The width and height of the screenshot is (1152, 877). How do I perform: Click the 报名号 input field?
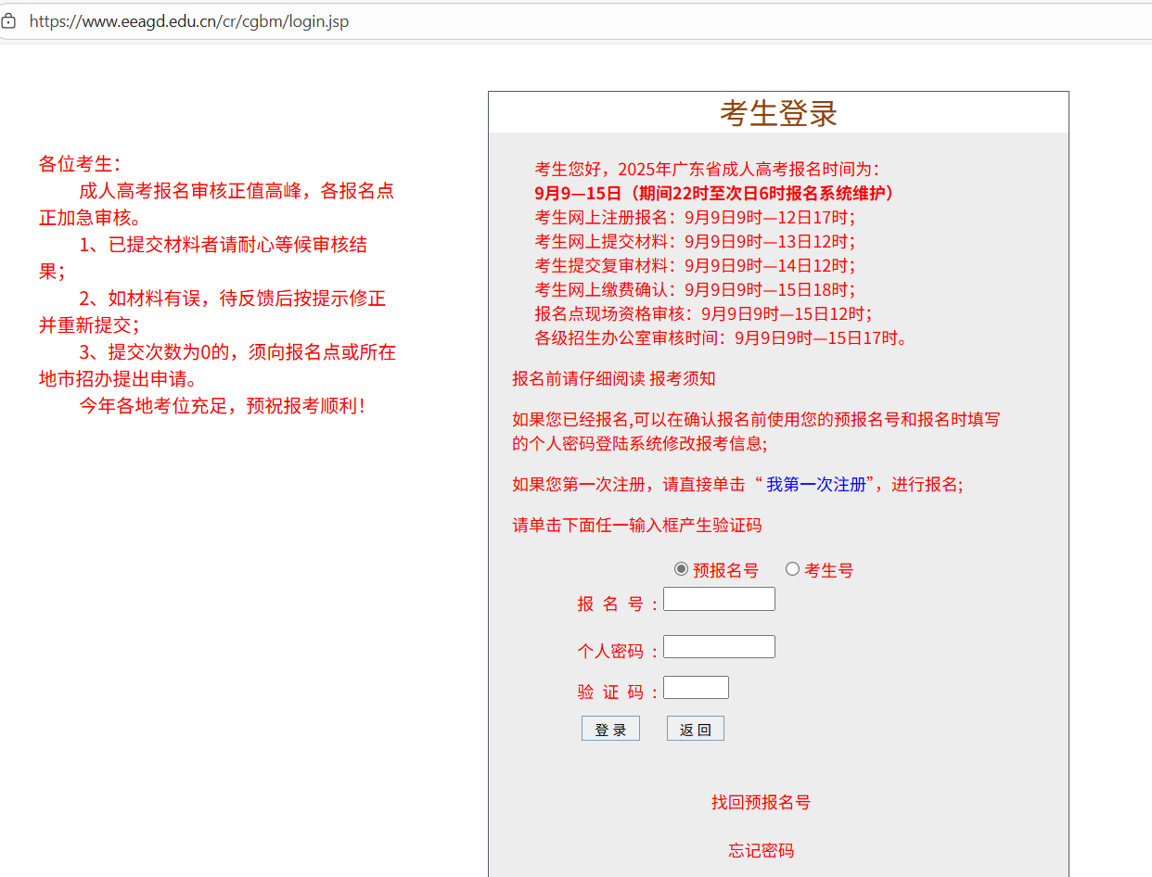(x=719, y=599)
